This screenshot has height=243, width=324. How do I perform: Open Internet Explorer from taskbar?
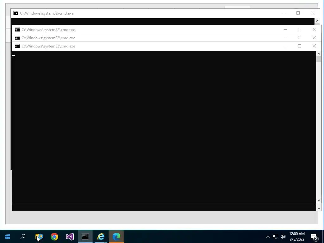(101, 237)
